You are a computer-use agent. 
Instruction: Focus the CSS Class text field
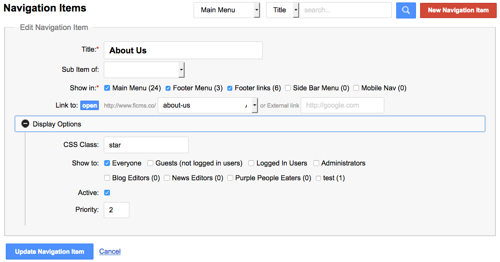pyautogui.click(x=146, y=145)
